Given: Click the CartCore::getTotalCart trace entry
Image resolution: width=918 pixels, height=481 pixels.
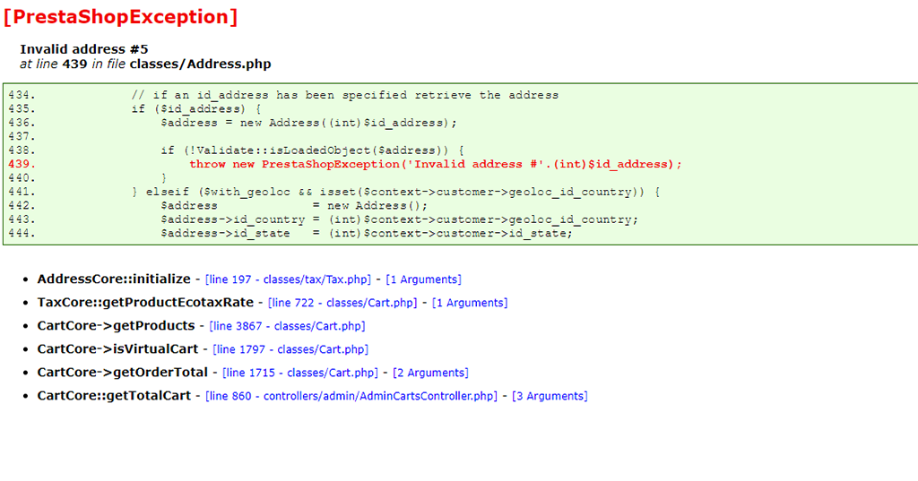Looking at the screenshot, I should coord(114,396).
